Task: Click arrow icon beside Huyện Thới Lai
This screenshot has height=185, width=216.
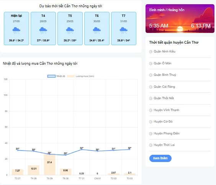Action: pos(151,145)
